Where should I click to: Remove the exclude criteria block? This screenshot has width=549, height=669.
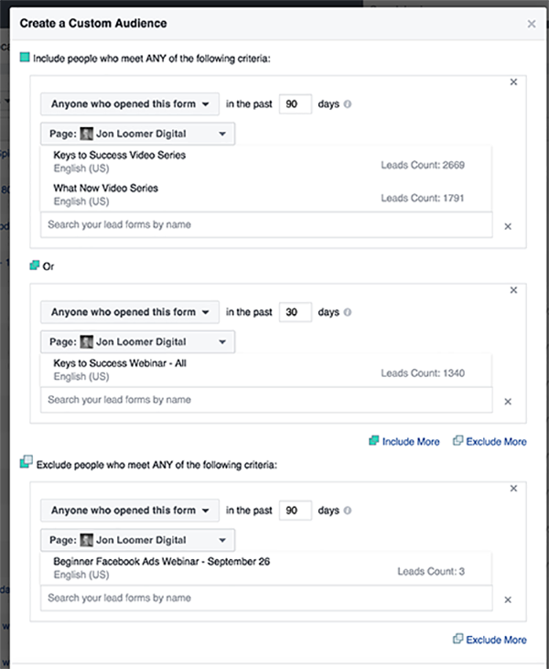click(513, 489)
